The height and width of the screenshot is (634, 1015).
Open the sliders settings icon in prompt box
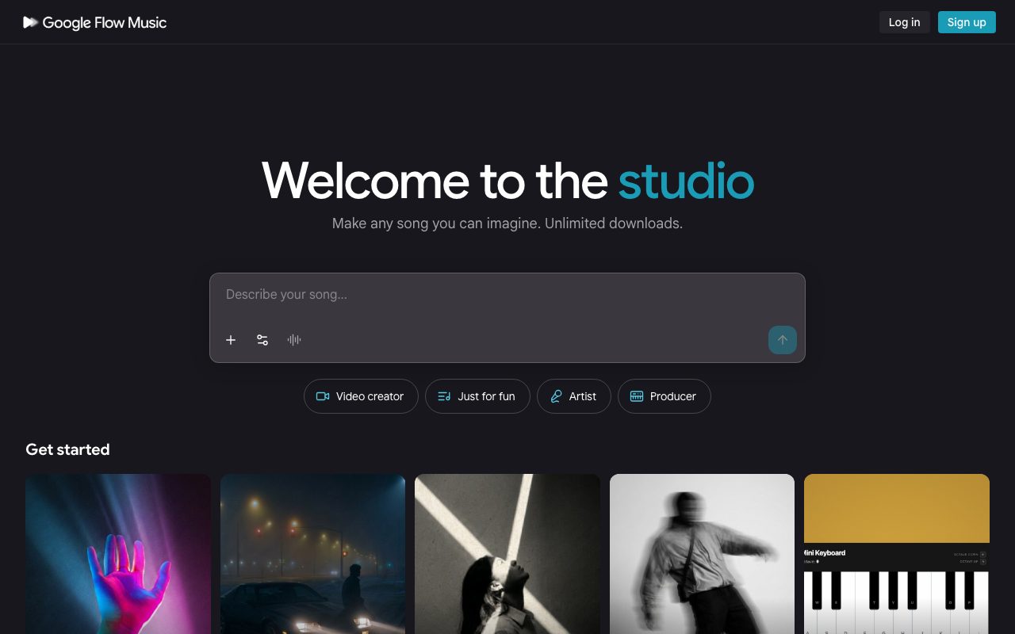pyautogui.click(x=262, y=340)
